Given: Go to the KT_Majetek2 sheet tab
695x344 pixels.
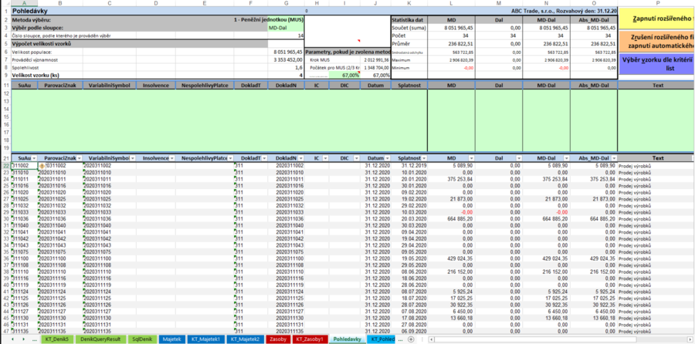Looking at the screenshot, I should [243, 339].
